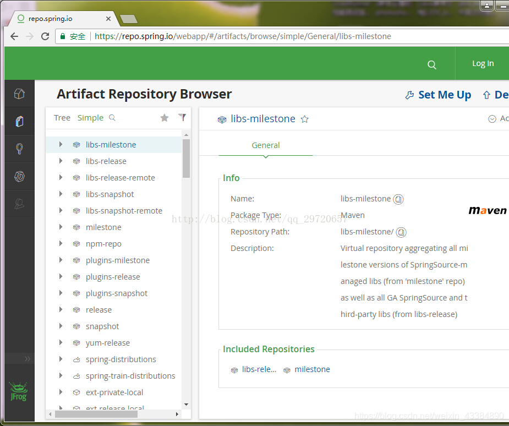Select snapshot repository in the tree

tap(102, 326)
